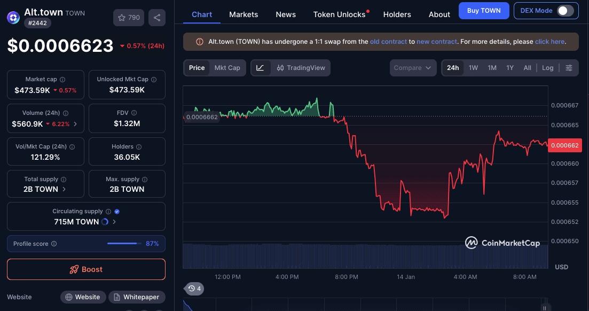Open the Token Unlocks tab

tap(339, 14)
